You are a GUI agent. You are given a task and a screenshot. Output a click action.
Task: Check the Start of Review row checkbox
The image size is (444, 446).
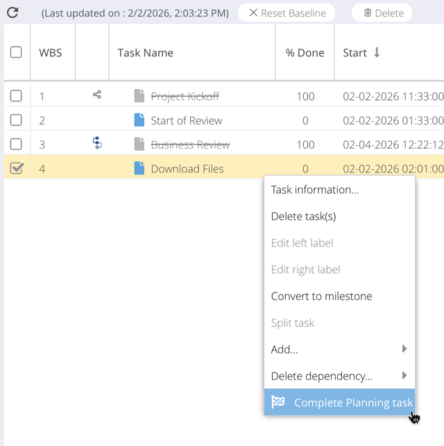[x=16, y=120]
